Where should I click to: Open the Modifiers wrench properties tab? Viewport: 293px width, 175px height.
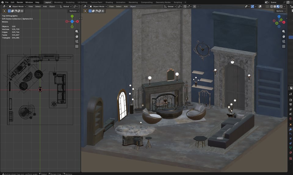[x=291, y=130]
